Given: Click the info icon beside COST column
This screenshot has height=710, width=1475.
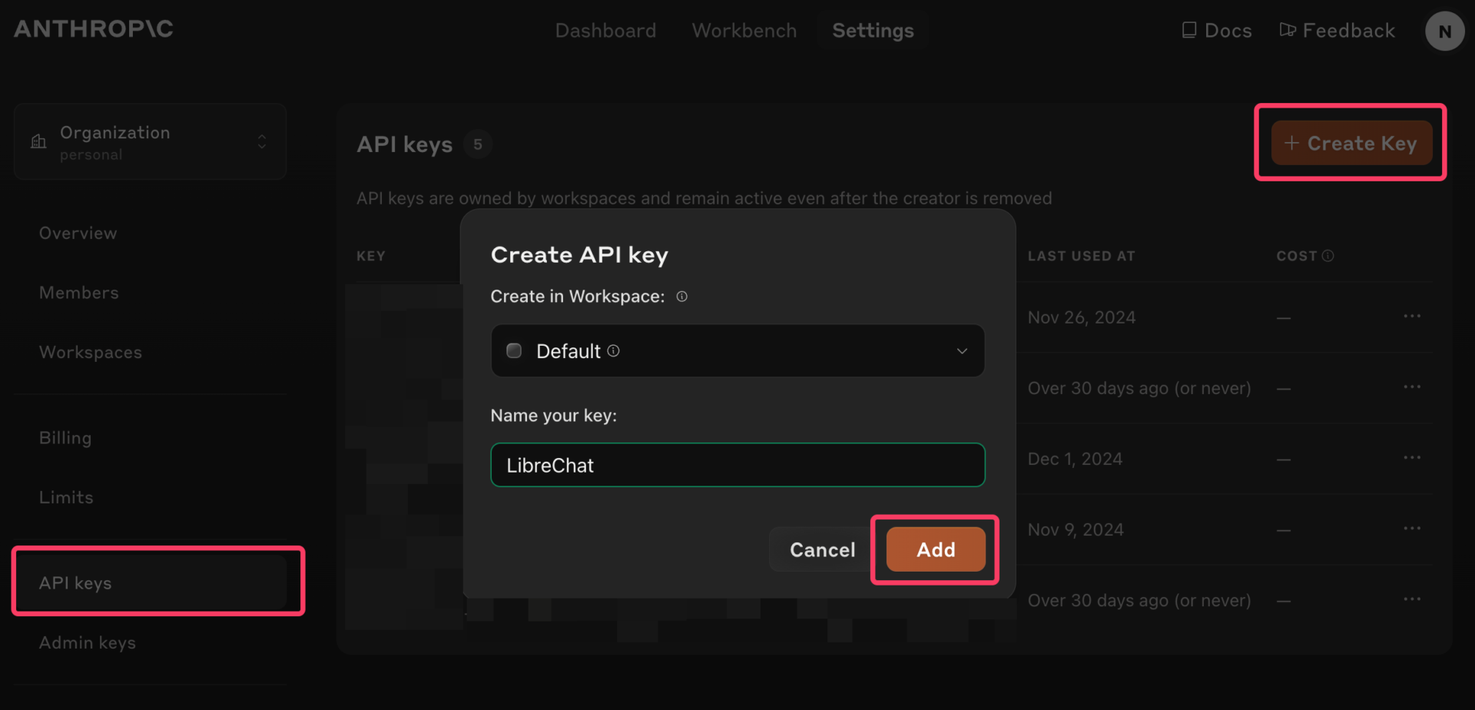Looking at the screenshot, I should pos(1327,256).
